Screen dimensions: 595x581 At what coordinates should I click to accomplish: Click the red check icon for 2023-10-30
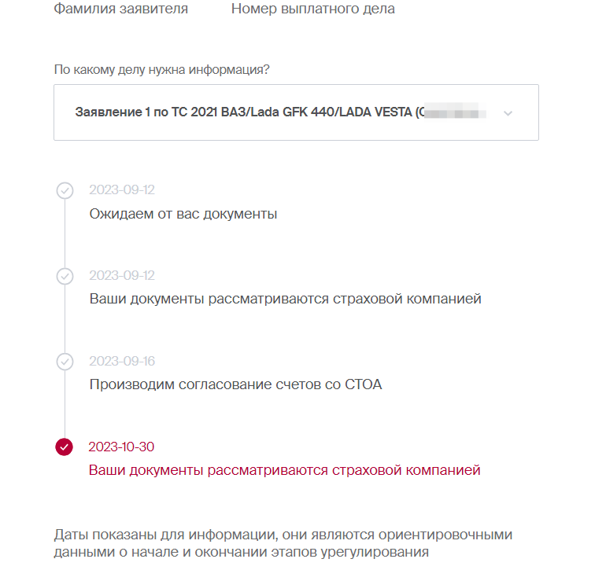pos(65,447)
